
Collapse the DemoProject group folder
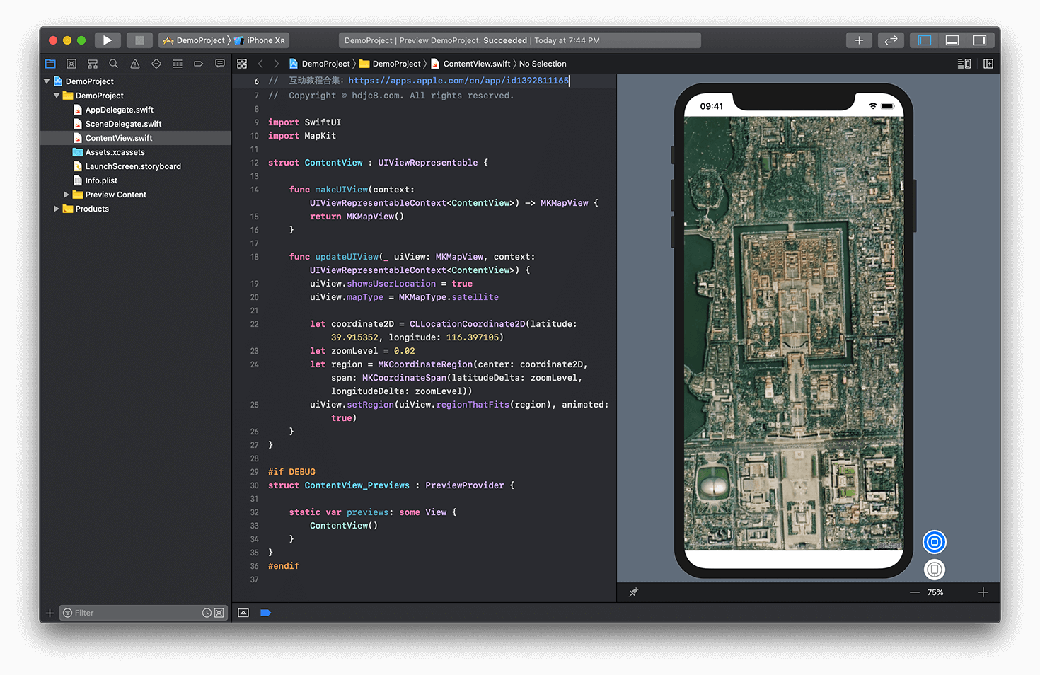(57, 96)
